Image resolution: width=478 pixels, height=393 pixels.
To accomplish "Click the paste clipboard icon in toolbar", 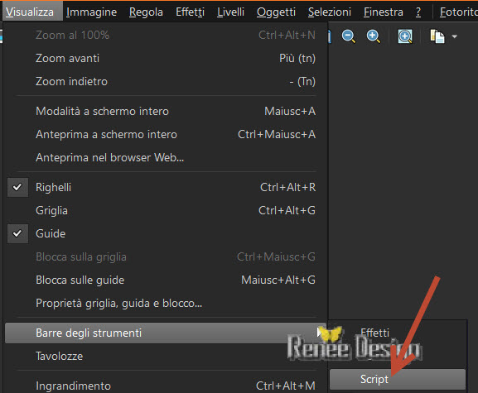I will point(437,36).
